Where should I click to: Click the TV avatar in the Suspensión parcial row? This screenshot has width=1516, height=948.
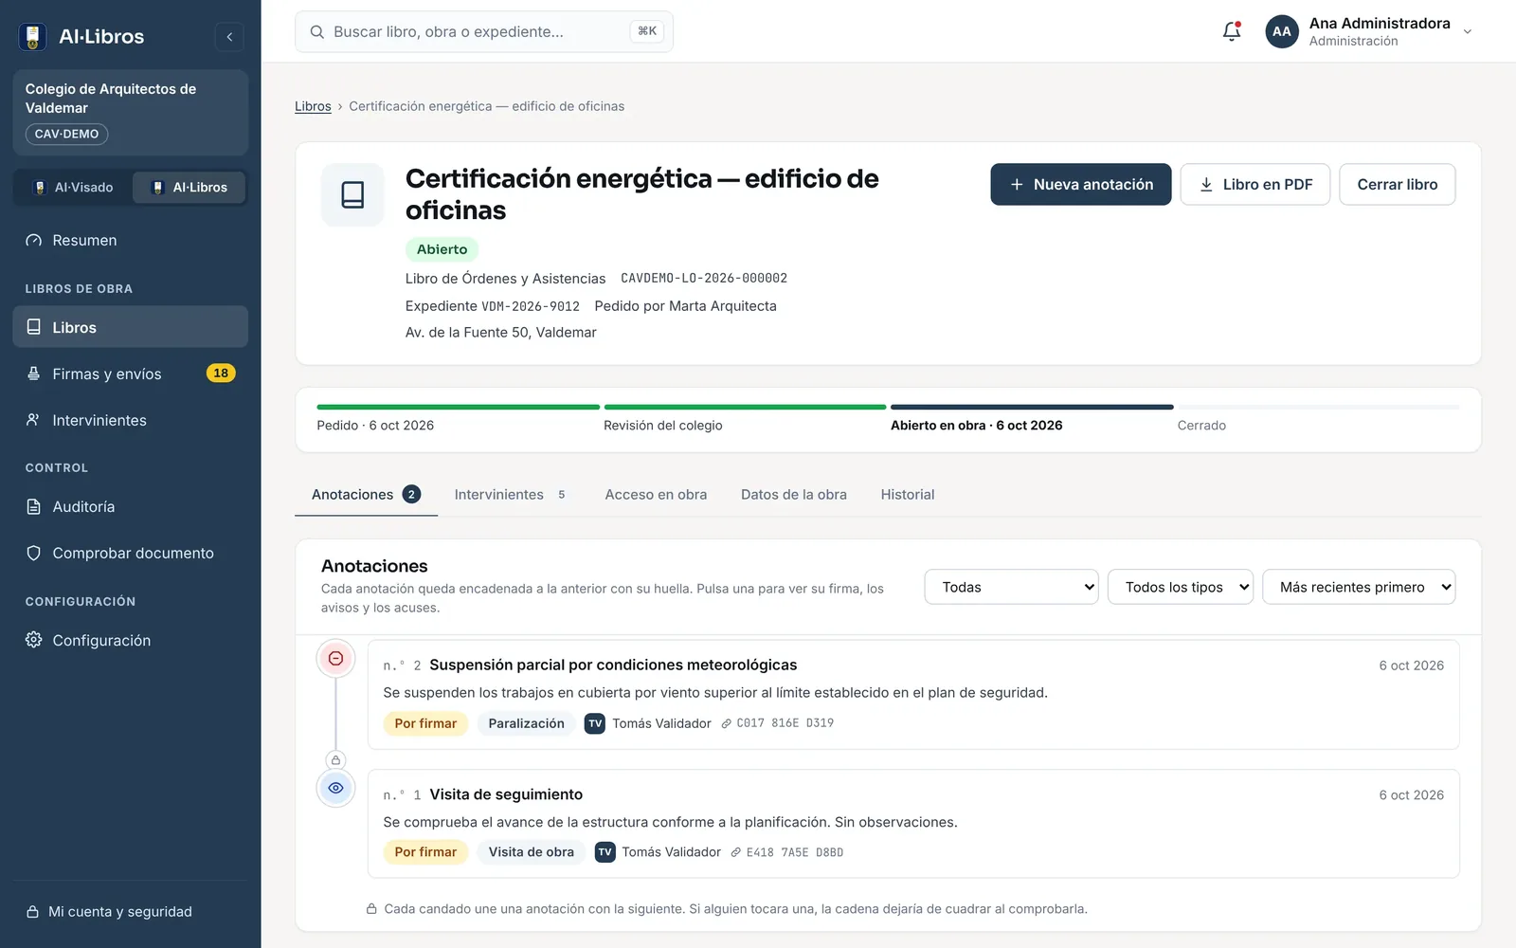tap(595, 723)
